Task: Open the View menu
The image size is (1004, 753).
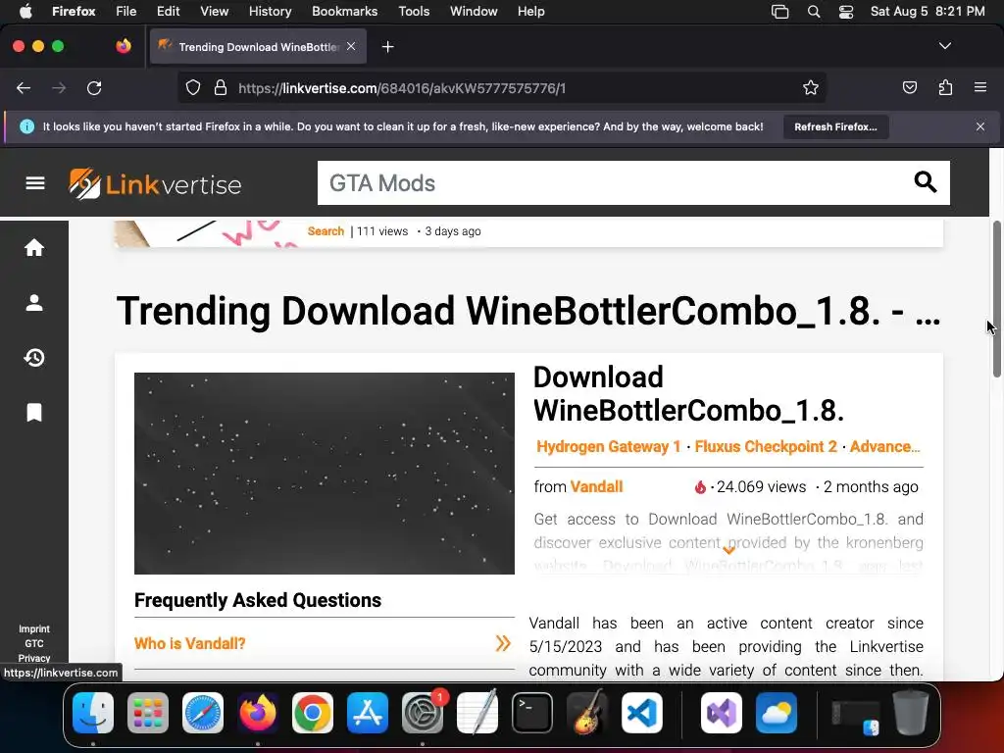Action: point(214,12)
